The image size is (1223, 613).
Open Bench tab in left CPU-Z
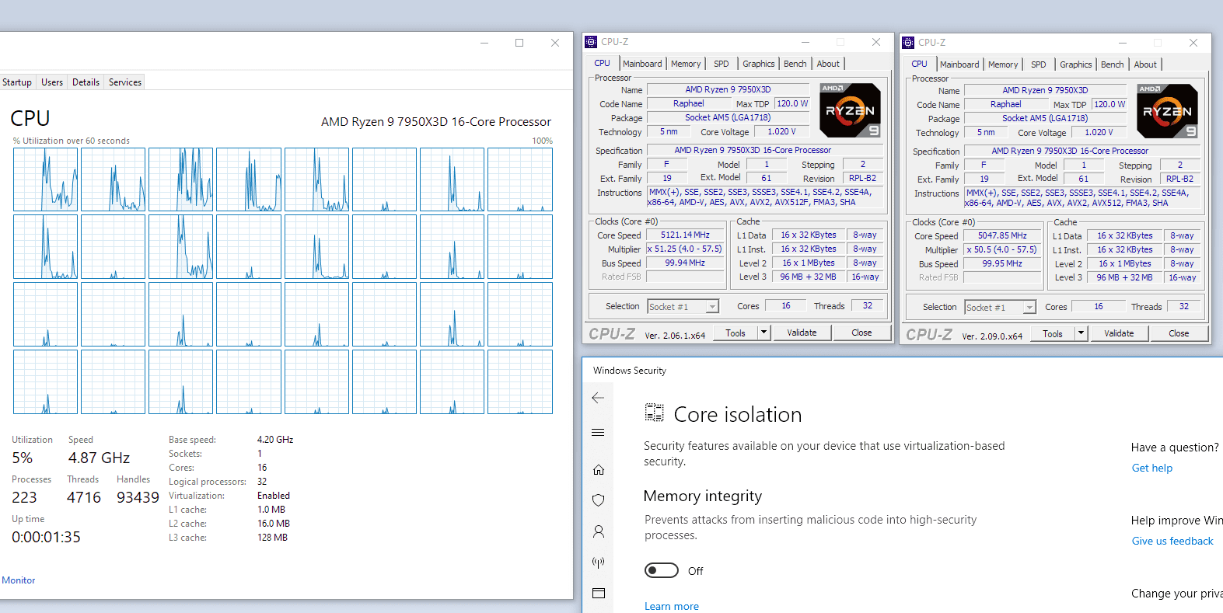click(x=795, y=64)
